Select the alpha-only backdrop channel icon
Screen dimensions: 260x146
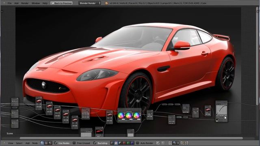click(x=120, y=143)
